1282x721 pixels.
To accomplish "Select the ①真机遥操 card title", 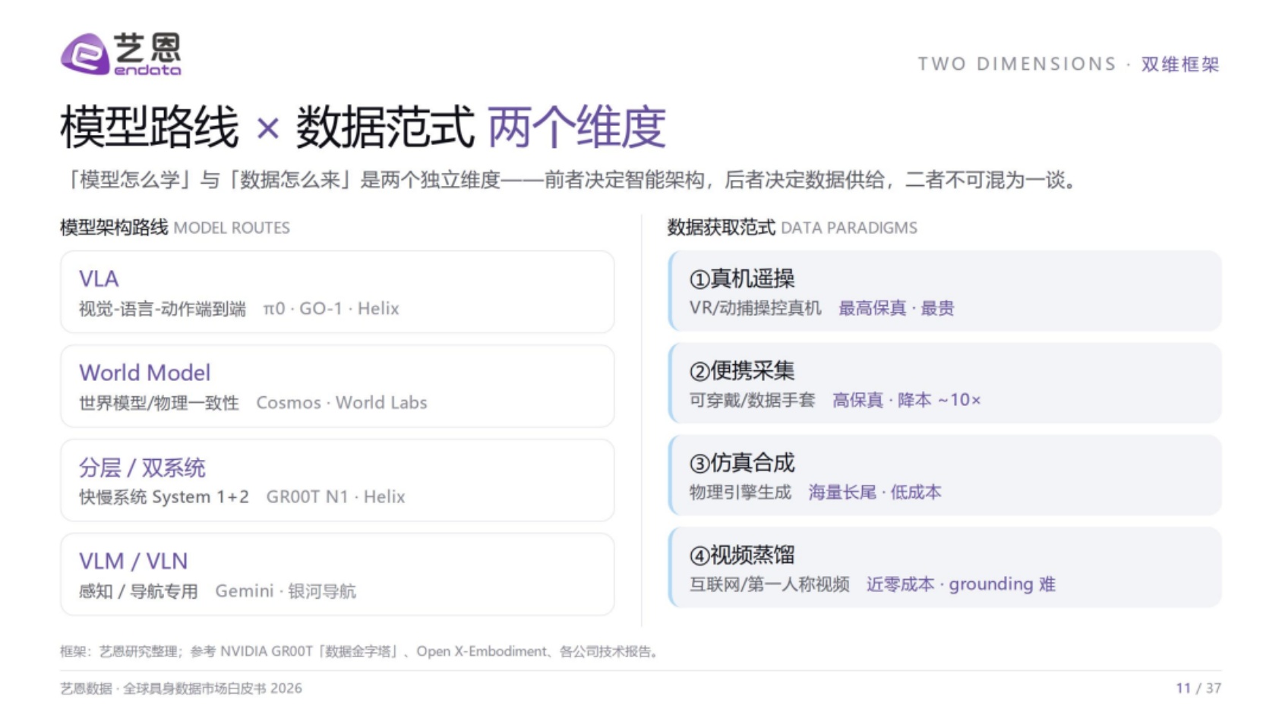I will click(742, 279).
